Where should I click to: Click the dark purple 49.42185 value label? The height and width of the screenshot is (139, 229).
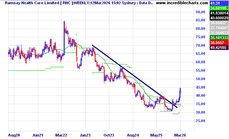[219, 47]
